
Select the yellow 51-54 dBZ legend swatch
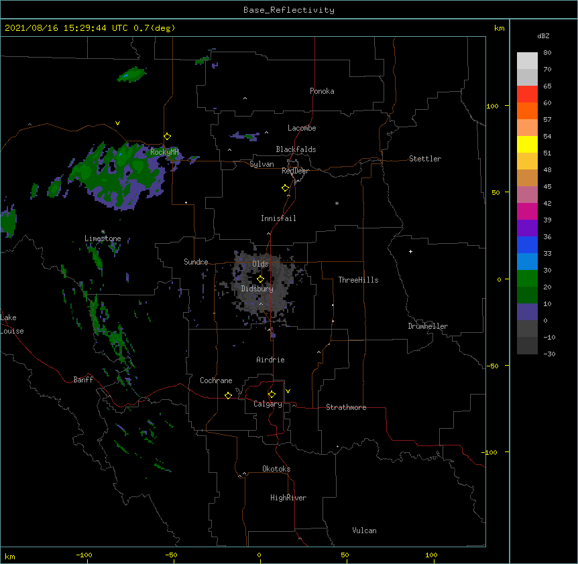click(x=527, y=144)
